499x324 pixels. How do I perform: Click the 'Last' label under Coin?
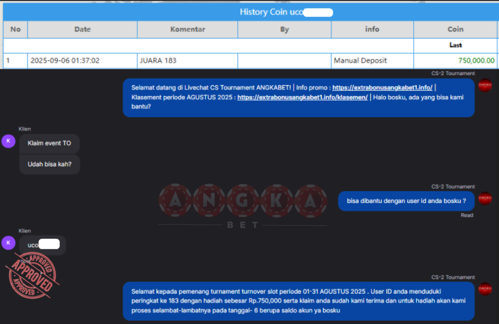[x=455, y=45]
